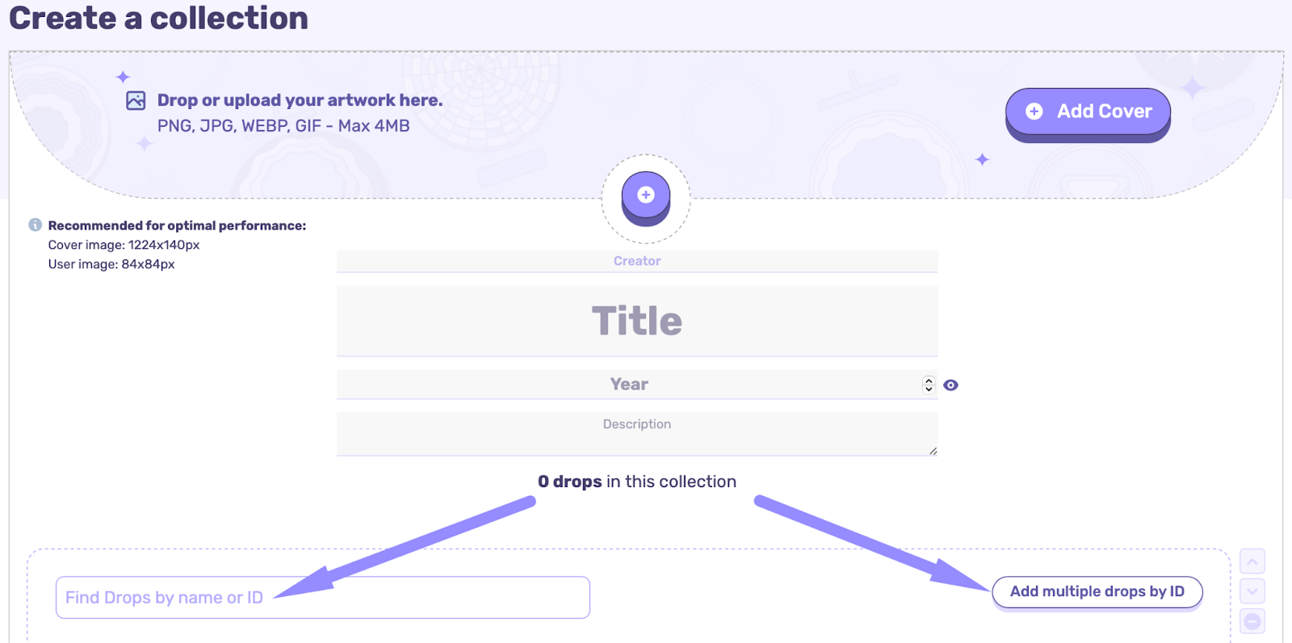
Task: Click the Creator field
Action: (637, 260)
